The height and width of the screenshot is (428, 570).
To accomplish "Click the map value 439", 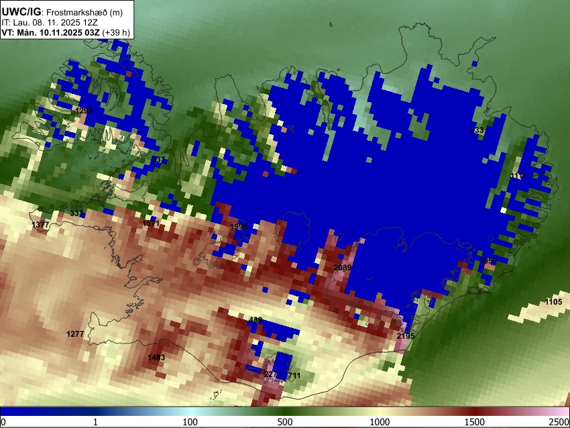I will click(x=255, y=320).
